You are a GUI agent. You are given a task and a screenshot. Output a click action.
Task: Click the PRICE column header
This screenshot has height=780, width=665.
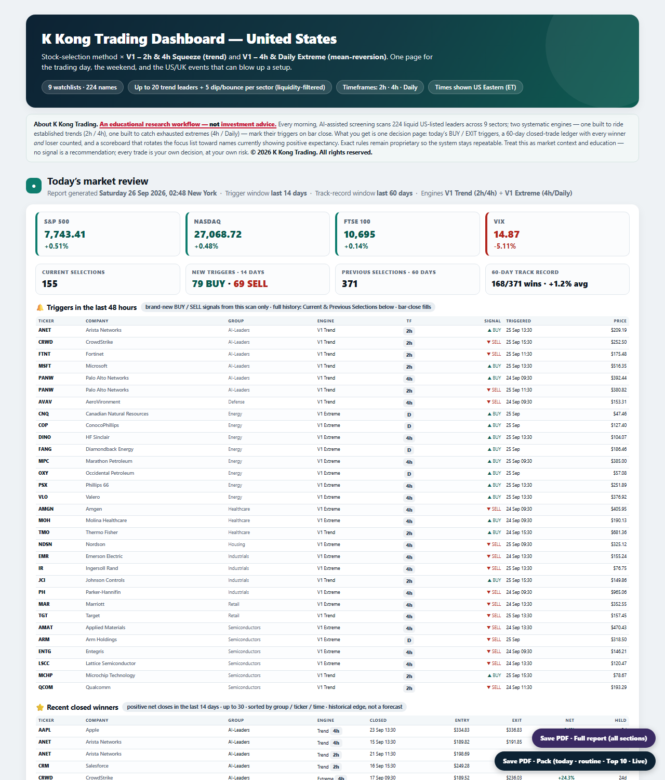click(620, 321)
